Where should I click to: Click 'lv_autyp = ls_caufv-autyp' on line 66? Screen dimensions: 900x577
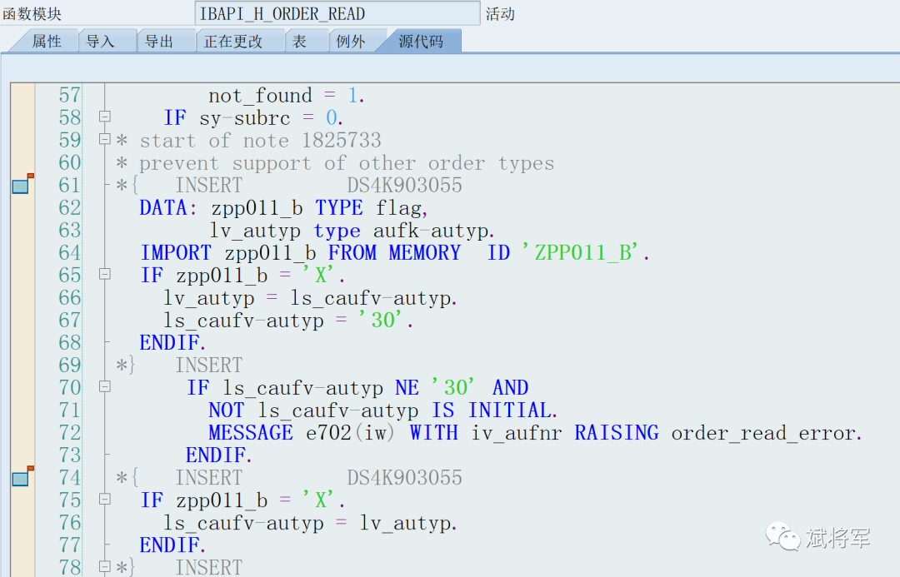[307, 298]
